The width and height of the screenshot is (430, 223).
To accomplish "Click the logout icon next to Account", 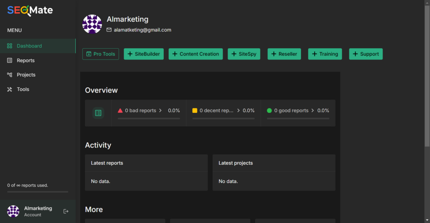I will click(66, 211).
